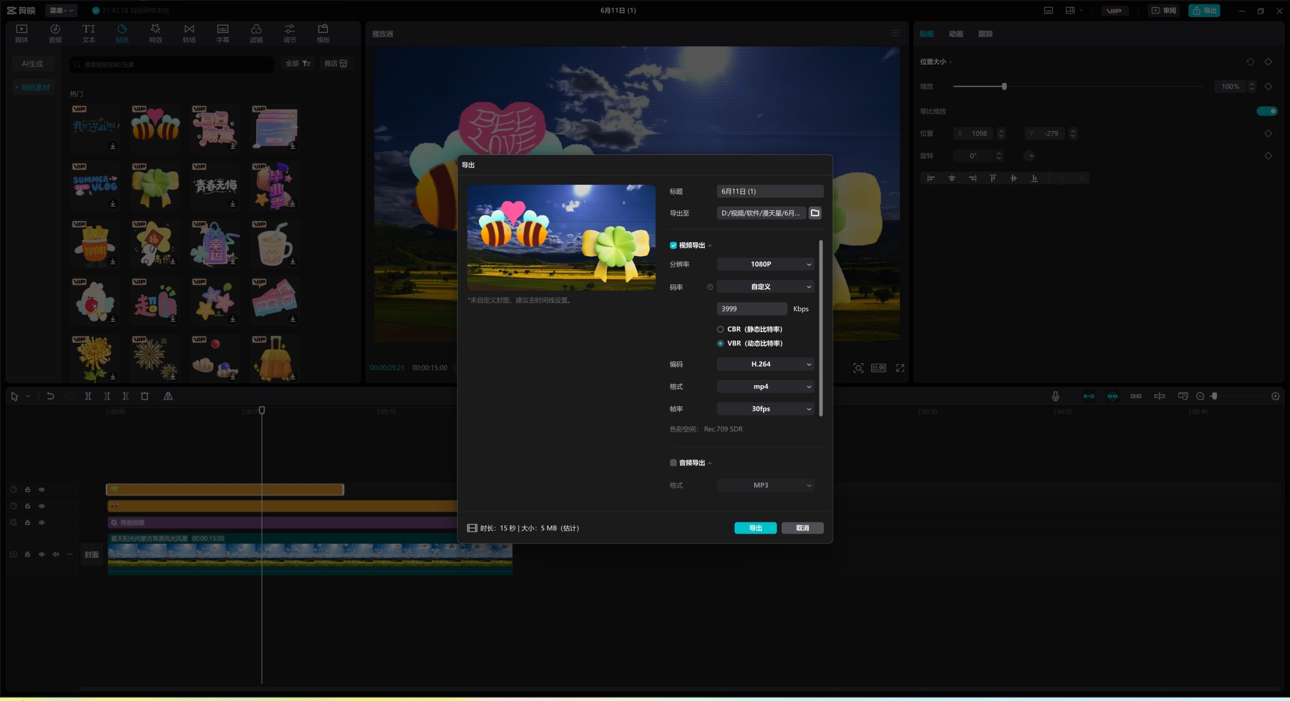Click the 标题 title input field
Image resolution: width=1290 pixels, height=701 pixels.
770,191
